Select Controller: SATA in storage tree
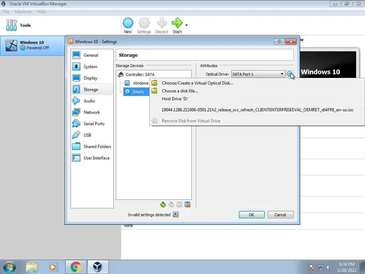The height and width of the screenshot is (274, 365). [x=140, y=75]
